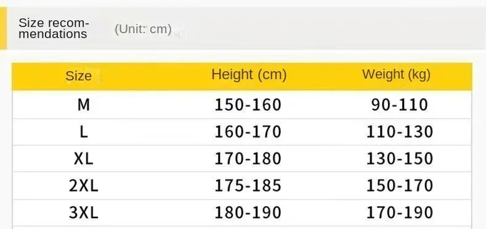Image resolution: width=486 pixels, height=229 pixels.
Task: Select the 2XL size cell
Action: 84,186
